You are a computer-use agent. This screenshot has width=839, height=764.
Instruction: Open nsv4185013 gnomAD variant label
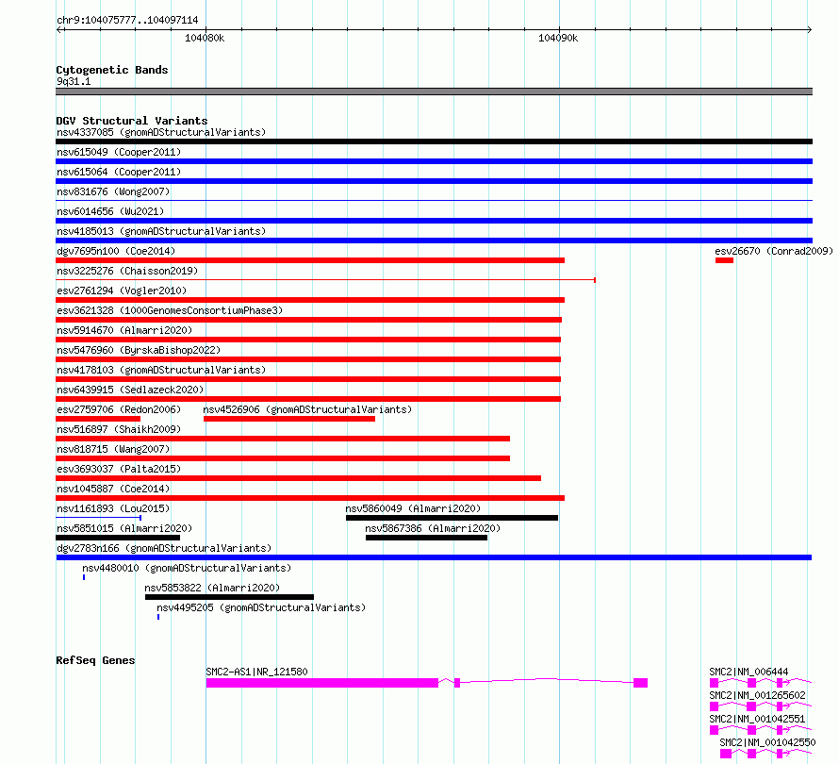click(161, 231)
